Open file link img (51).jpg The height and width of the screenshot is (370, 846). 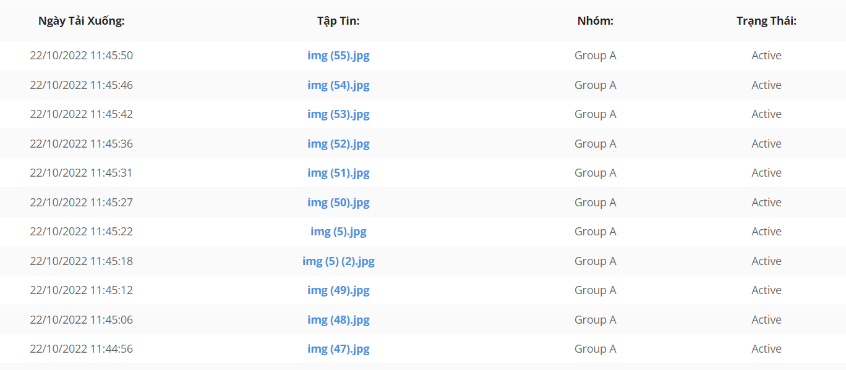coord(338,173)
